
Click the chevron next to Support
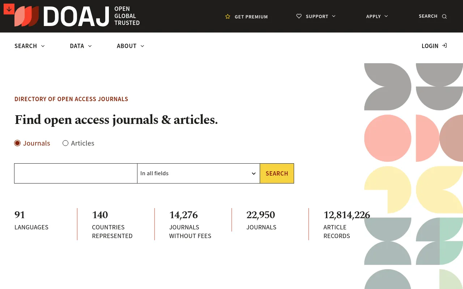coord(334,16)
